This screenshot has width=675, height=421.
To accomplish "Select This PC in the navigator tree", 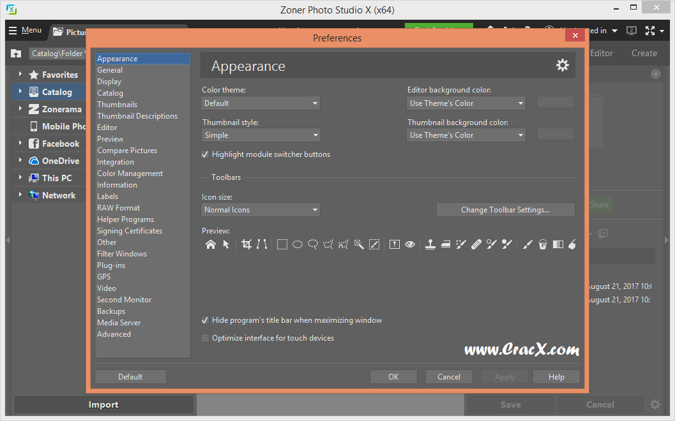I will [50, 178].
